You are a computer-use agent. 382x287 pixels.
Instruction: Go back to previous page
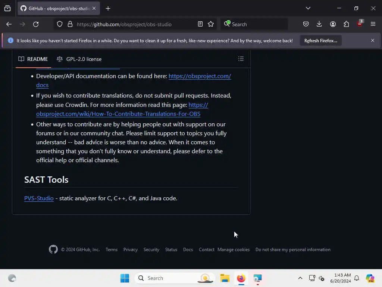click(x=9, y=24)
